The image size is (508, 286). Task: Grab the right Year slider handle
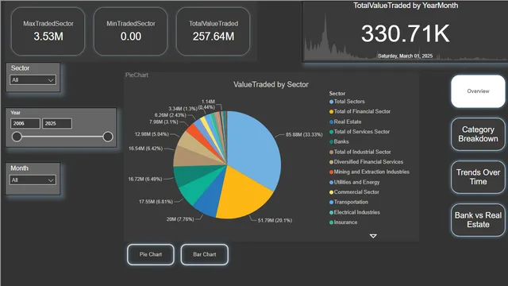click(x=108, y=137)
